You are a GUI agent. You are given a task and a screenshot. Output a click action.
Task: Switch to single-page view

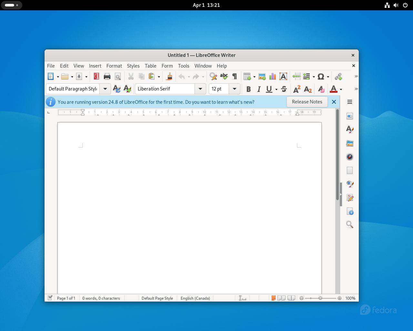coord(273,298)
